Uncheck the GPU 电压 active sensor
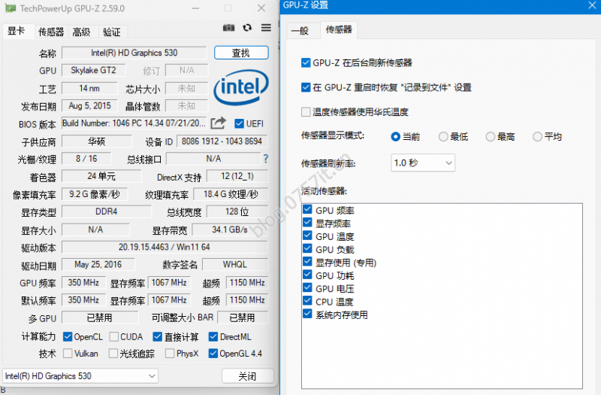This screenshot has width=601, height=395. (307, 287)
